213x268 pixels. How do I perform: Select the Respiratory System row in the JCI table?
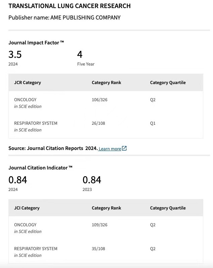click(36, 249)
